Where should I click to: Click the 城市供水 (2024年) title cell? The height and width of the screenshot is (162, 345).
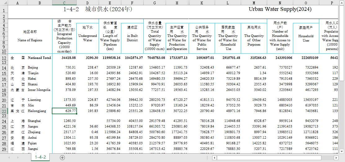point(98,9)
